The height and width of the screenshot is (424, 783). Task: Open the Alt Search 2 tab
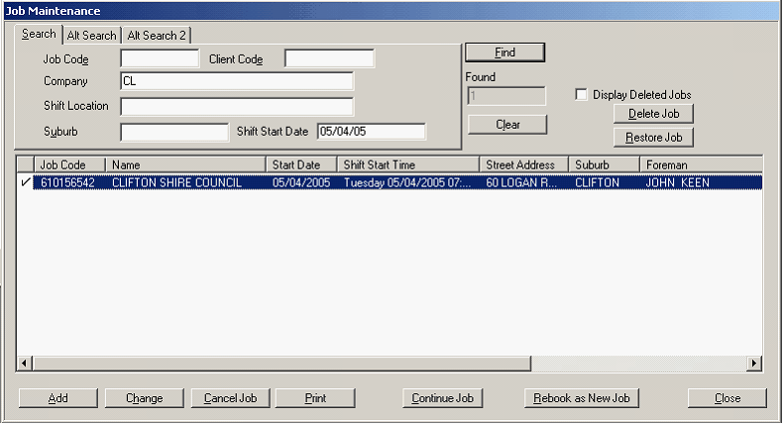coord(156,36)
